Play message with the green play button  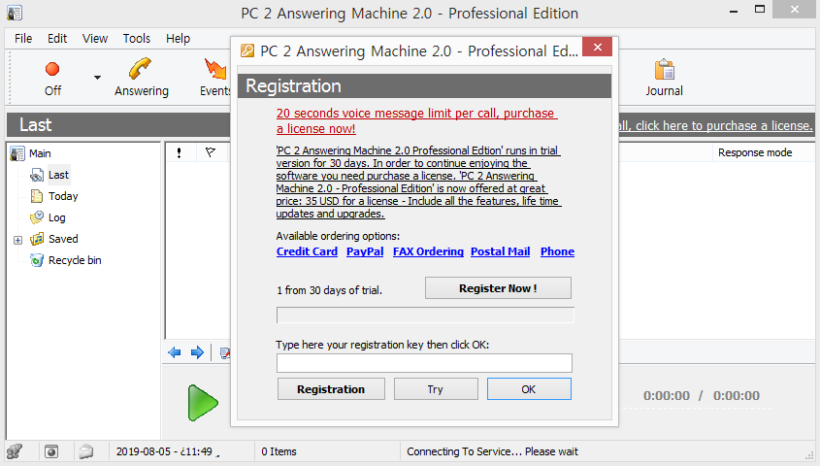click(203, 403)
